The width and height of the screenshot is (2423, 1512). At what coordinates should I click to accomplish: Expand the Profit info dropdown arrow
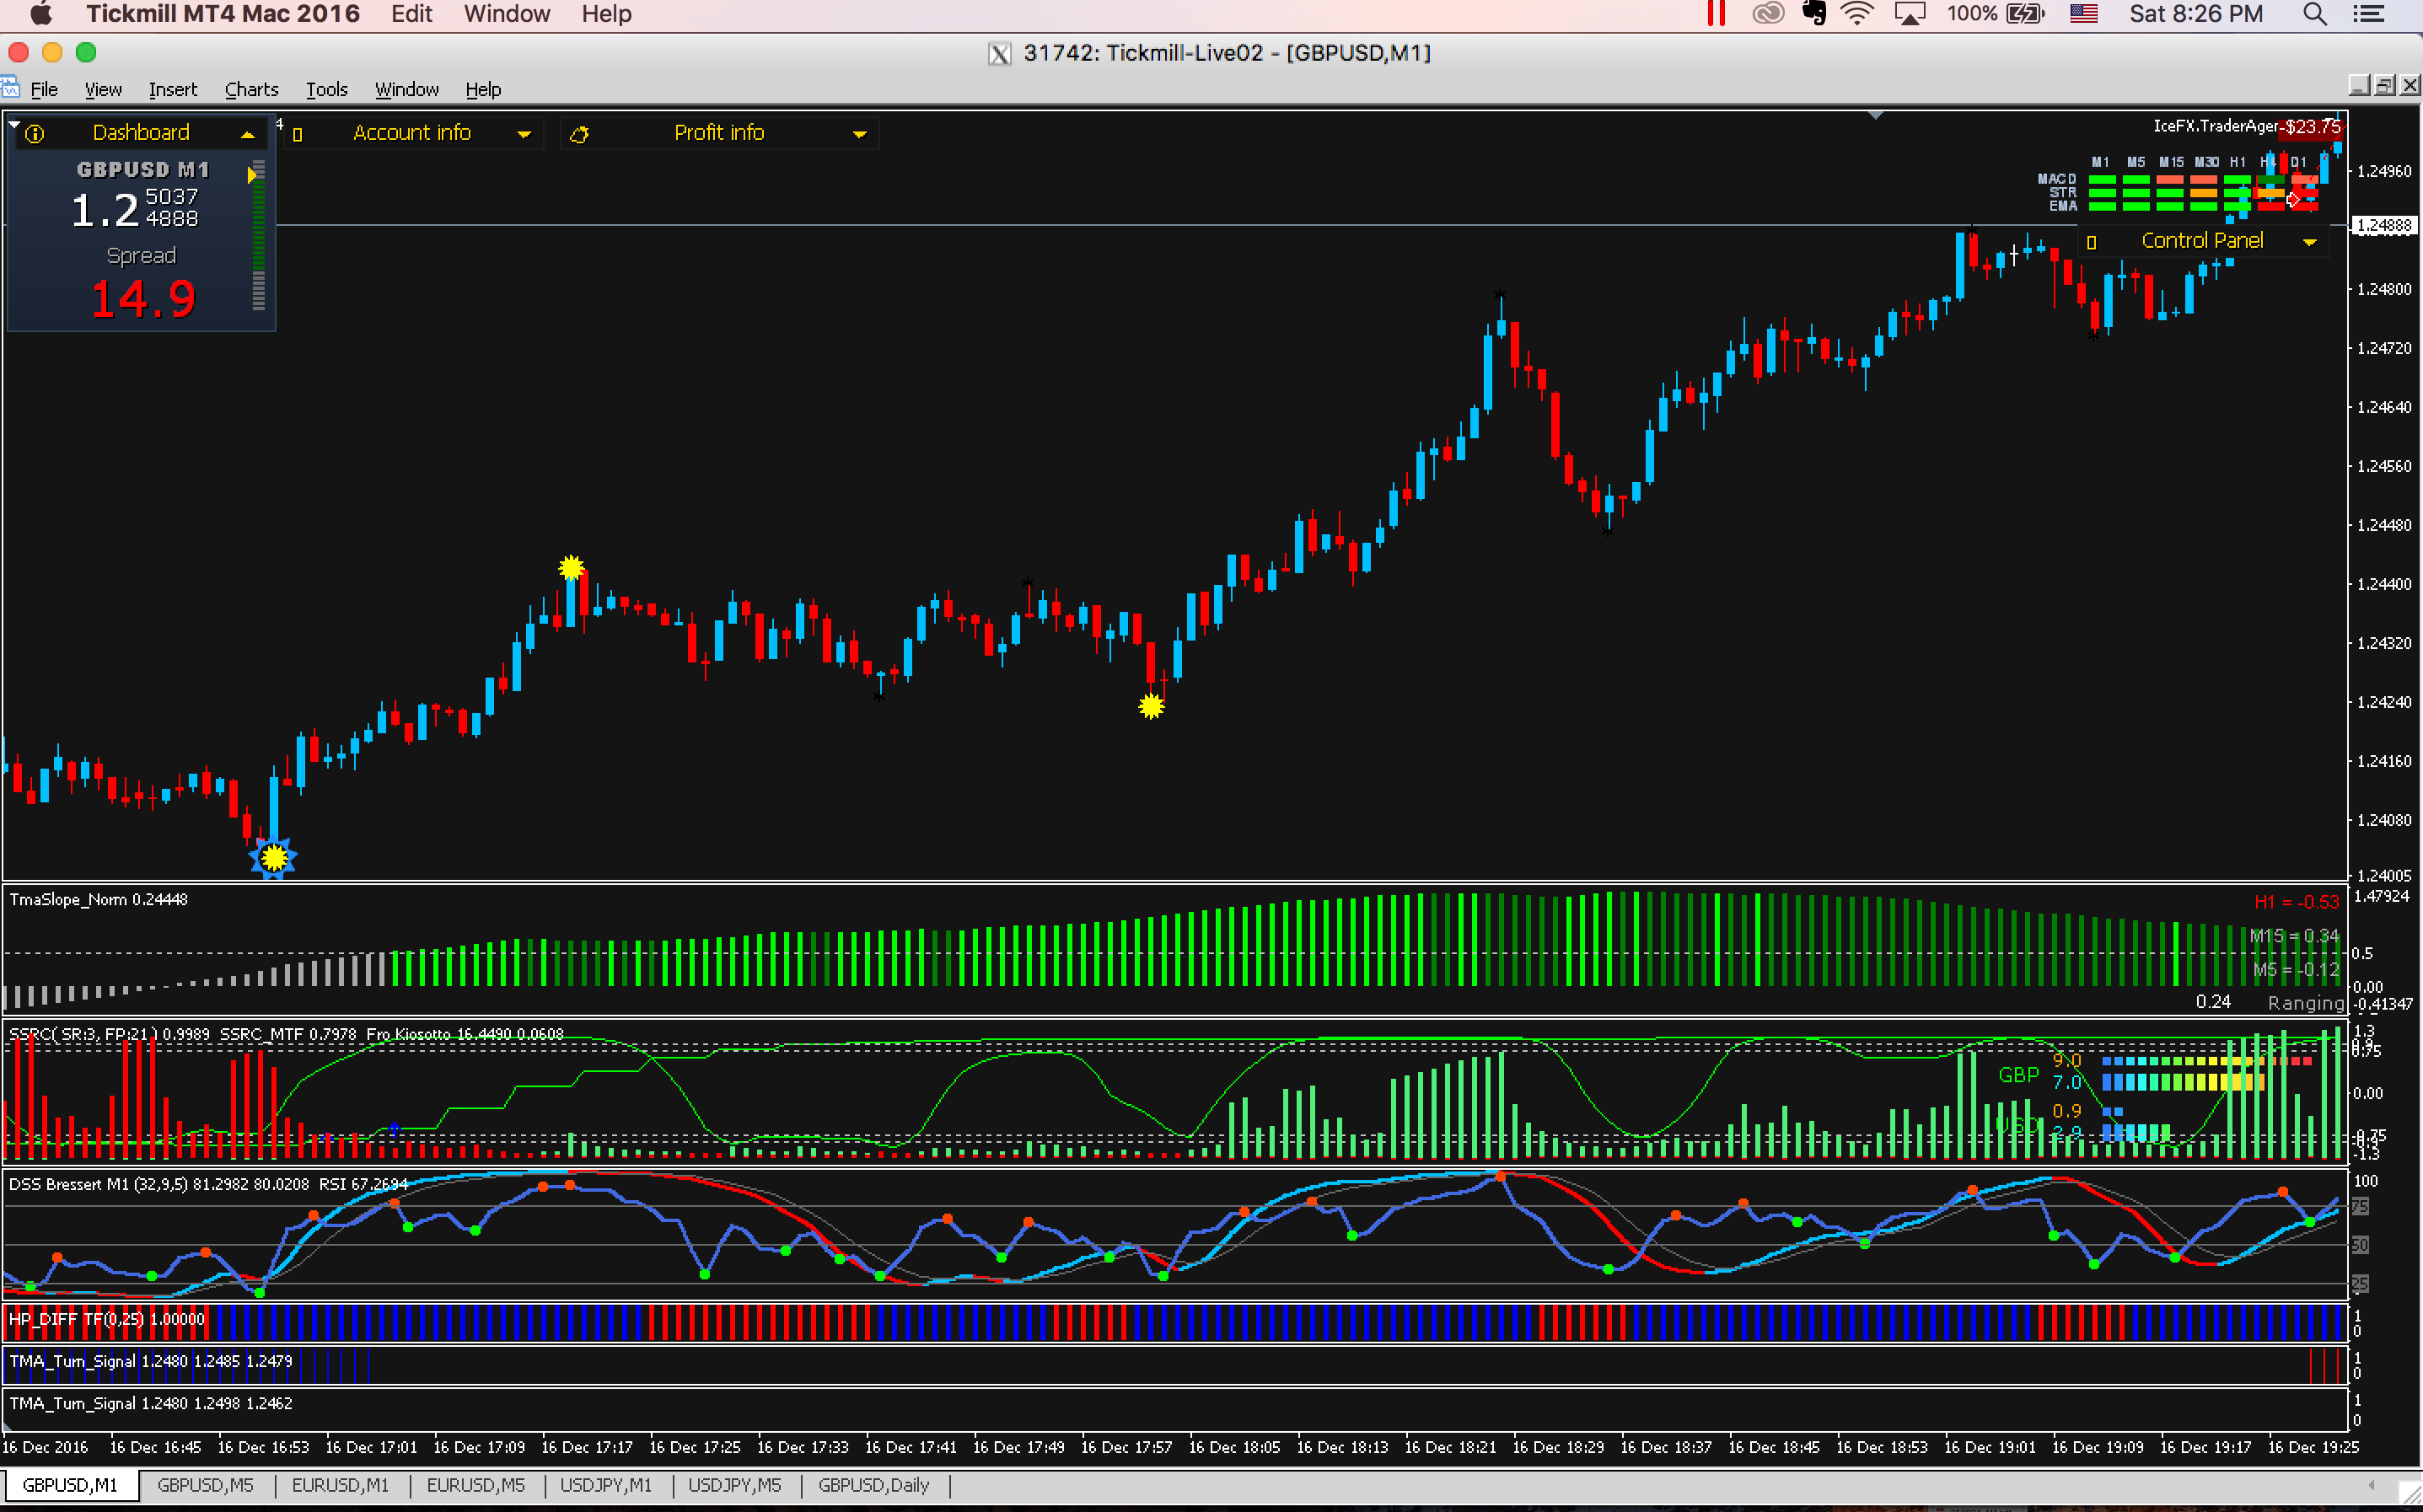[859, 134]
